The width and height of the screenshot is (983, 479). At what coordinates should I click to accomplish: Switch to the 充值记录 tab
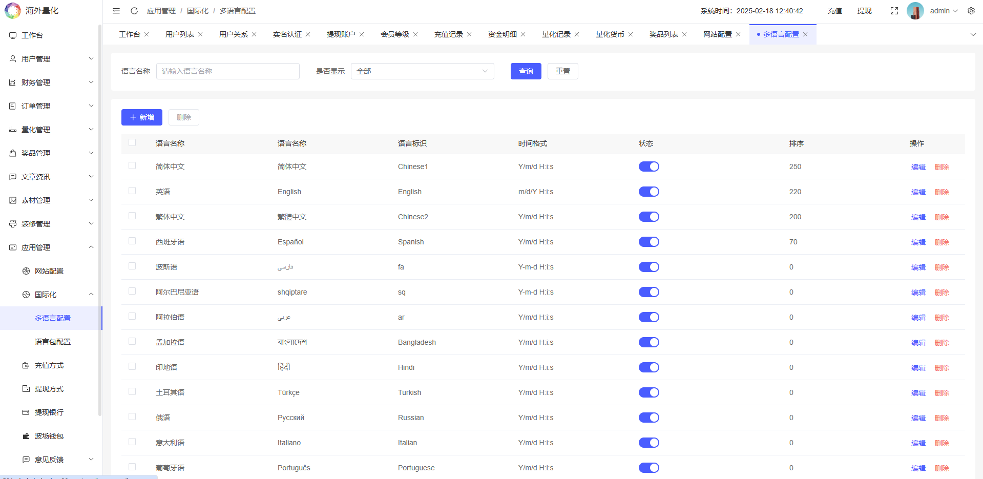point(448,34)
